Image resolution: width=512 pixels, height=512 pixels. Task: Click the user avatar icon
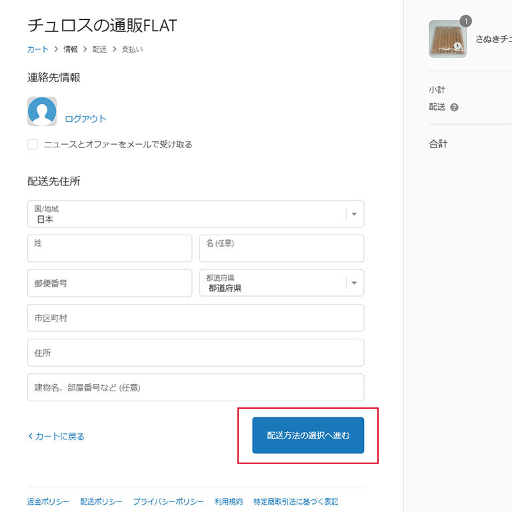tap(42, 111)
